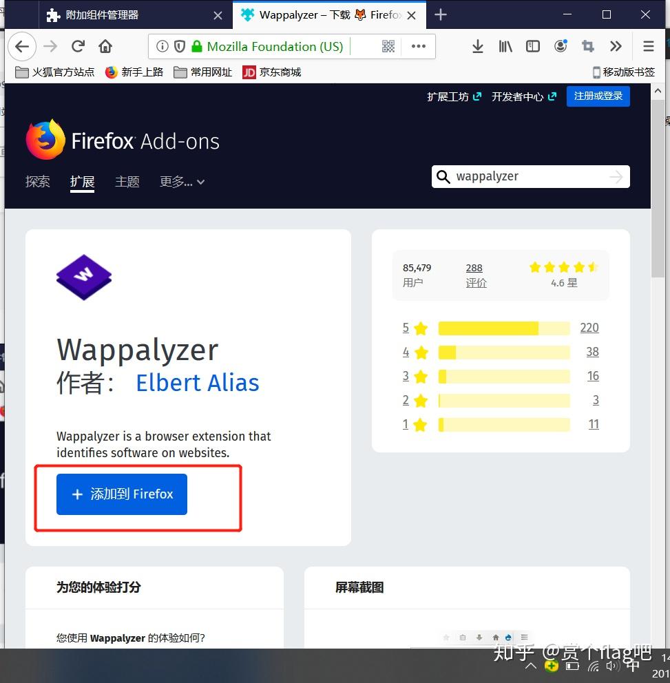Filter reviews by 1 star
The height and width of the screenshot is (683, 670).
415,424
